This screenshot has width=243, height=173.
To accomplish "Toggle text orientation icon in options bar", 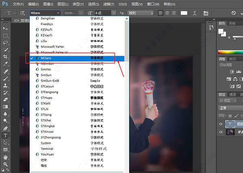I will click(x=22, y=13).
